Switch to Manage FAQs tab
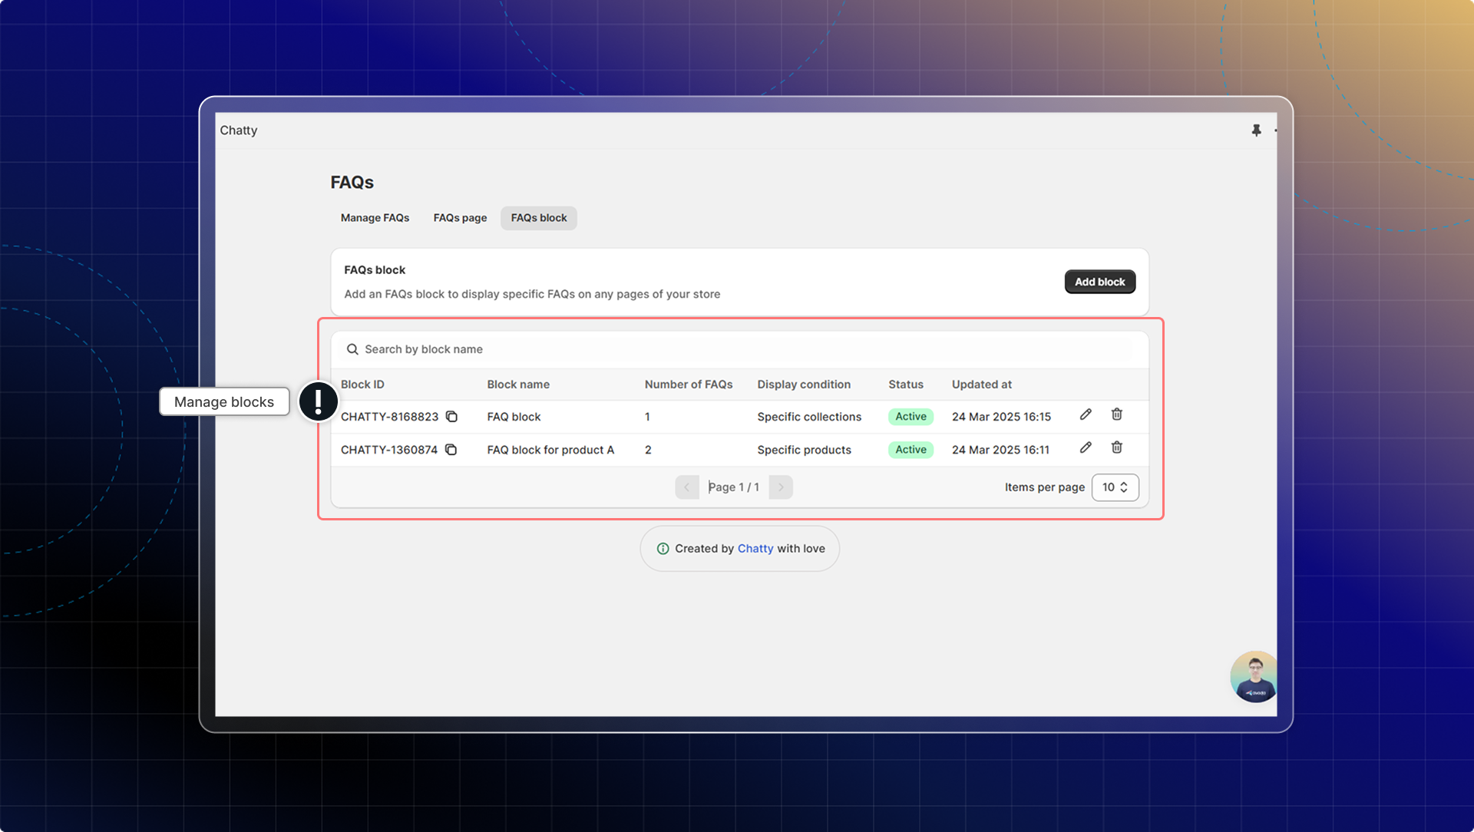Screen dimensions: 1474x832 coord(375,218)
